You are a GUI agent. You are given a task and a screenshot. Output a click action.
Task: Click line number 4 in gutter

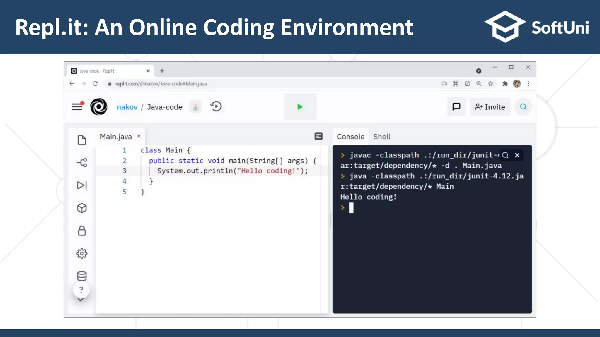coord(125,181)
